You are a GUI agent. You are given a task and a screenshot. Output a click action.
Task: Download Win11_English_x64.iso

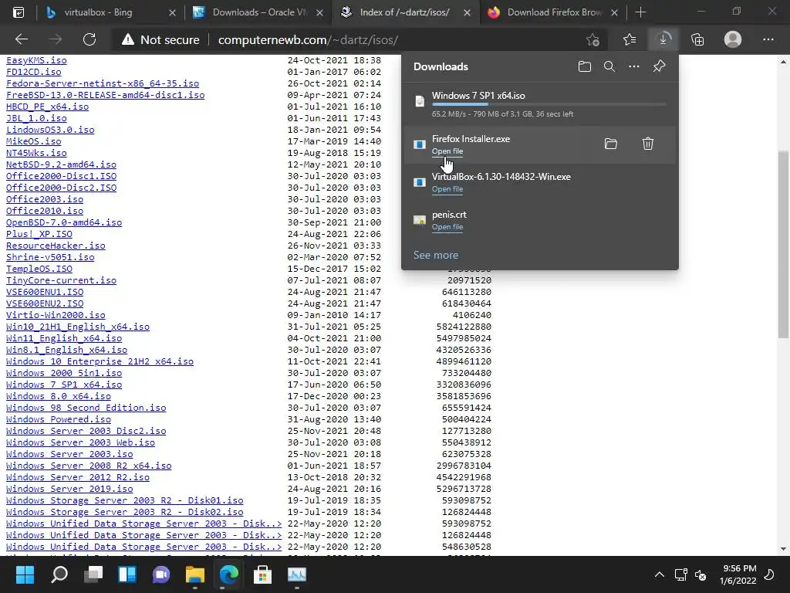pyautogui.click(x=64, y=338)
